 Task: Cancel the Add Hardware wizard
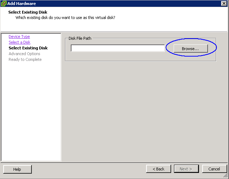[x=214, y=169]
